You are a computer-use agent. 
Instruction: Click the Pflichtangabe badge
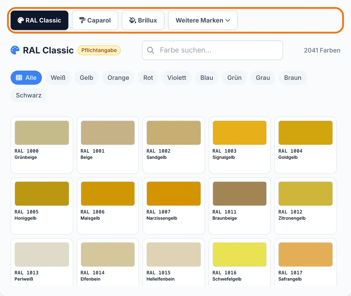pyautogui.click(x=99, y=50)
